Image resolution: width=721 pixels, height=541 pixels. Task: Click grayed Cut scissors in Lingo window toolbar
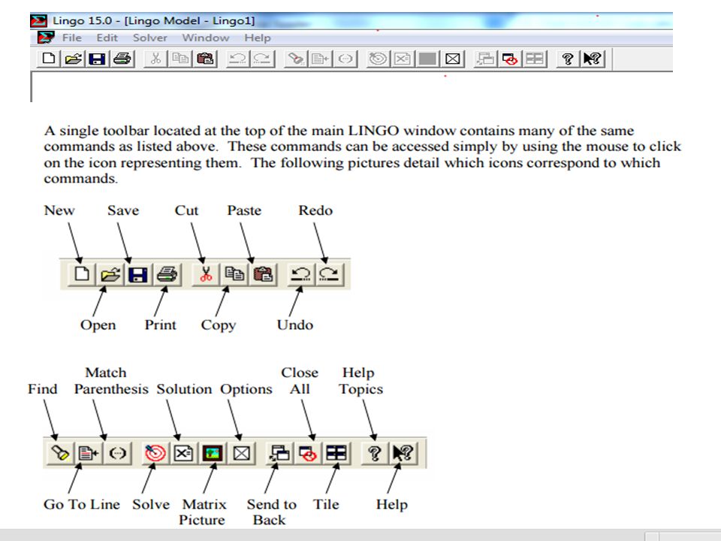[156, 59]
